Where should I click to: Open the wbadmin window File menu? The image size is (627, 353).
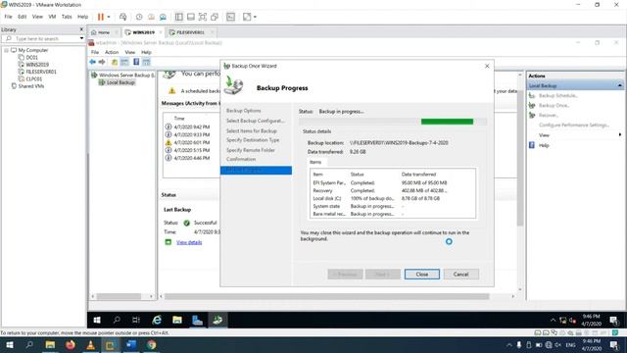point(95,52)
